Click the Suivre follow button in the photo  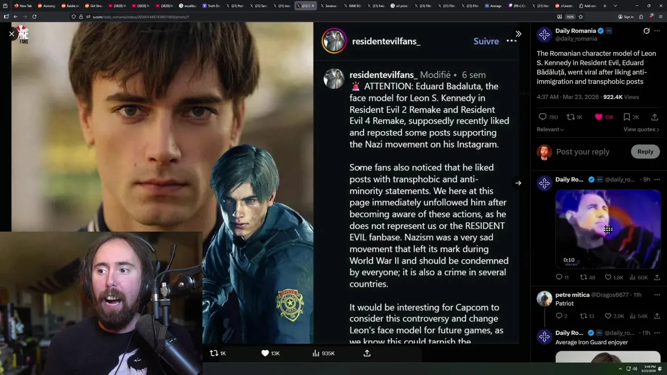tap(486, 41)
